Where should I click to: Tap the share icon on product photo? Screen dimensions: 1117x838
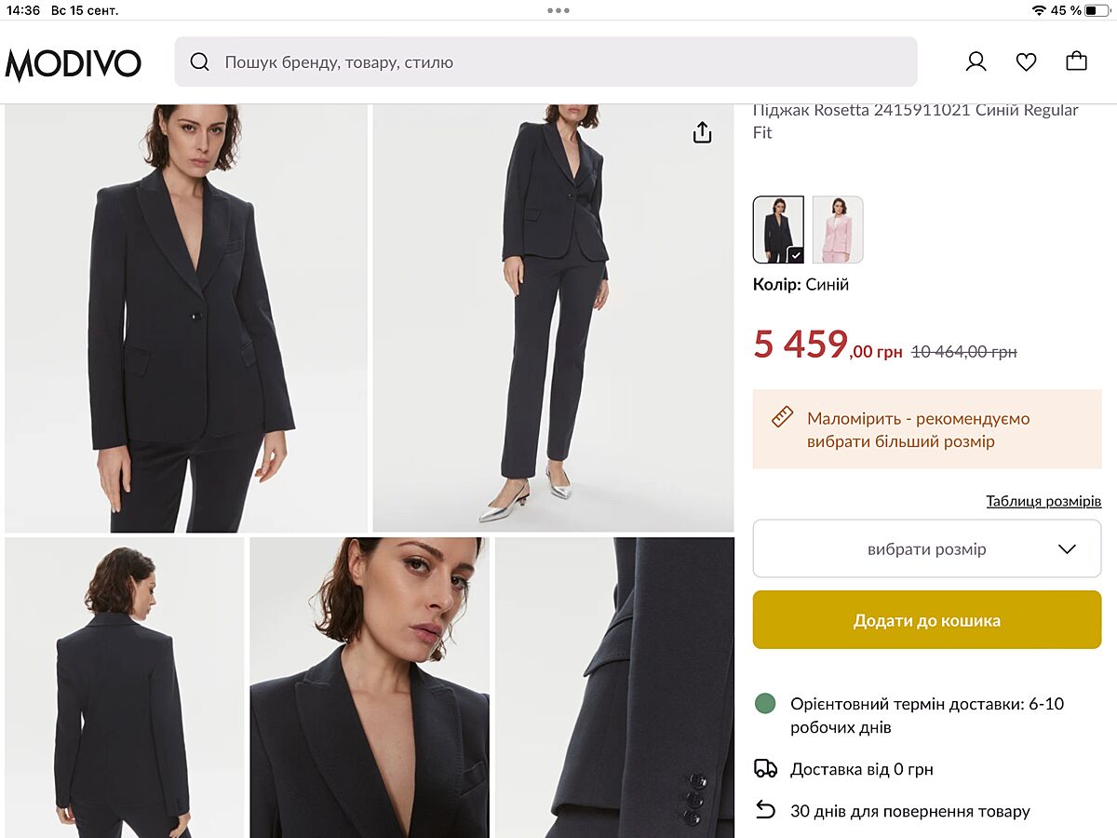(x=702, y=133)
